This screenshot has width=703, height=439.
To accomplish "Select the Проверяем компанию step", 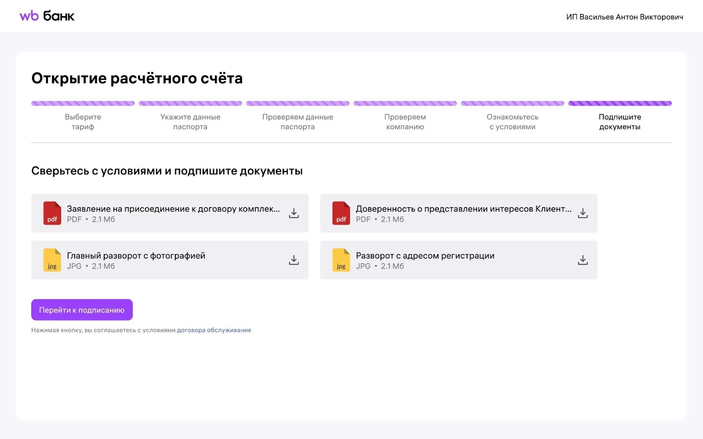I will pyautogui.click(x=405, y=122).
